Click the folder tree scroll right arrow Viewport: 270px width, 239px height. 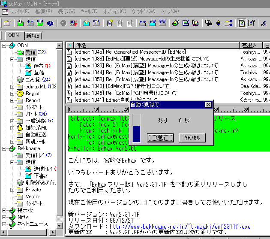[53, 233]
